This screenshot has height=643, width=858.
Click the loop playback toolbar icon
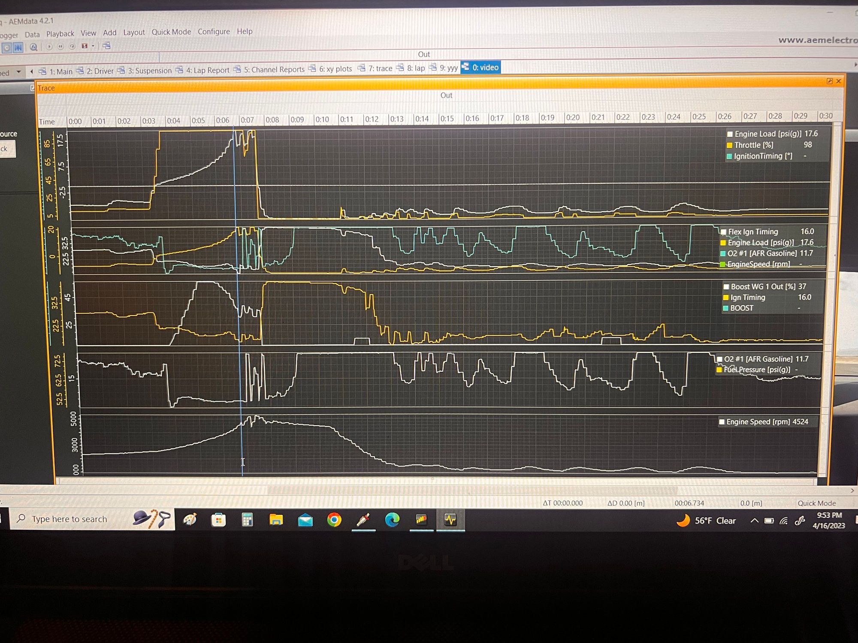coord(73,47)
